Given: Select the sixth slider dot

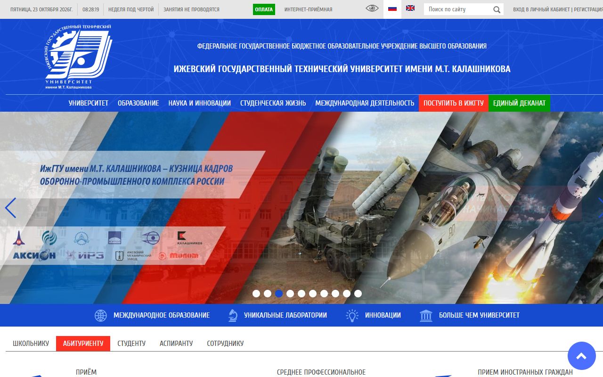Looking at the screenshot, I should click(313, 294).
